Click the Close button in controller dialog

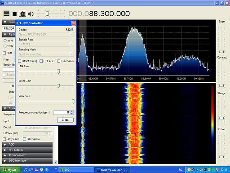(x=65, y=120)
